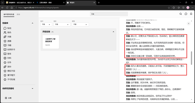Open the notification bell icon
The image size is (195, 103).
191,14
